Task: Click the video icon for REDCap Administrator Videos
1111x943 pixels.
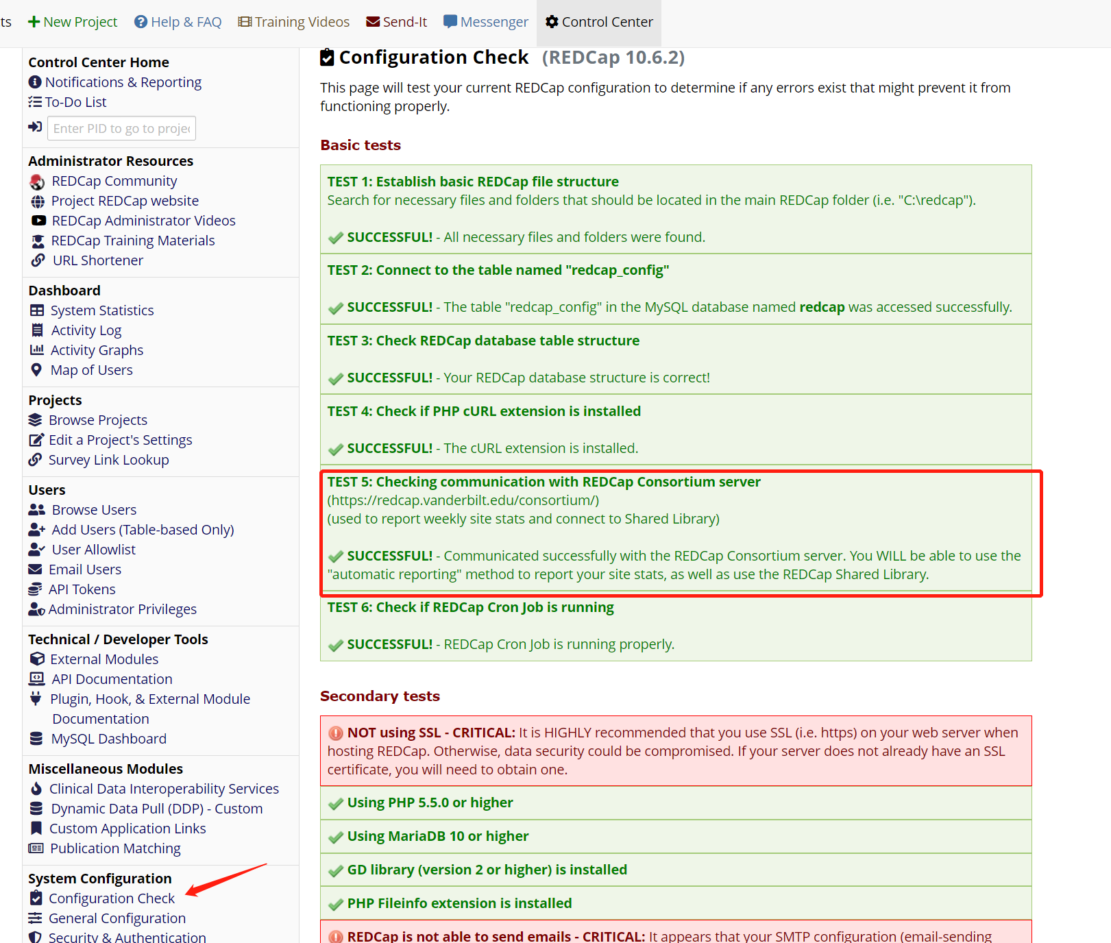Action: (38, 221)
